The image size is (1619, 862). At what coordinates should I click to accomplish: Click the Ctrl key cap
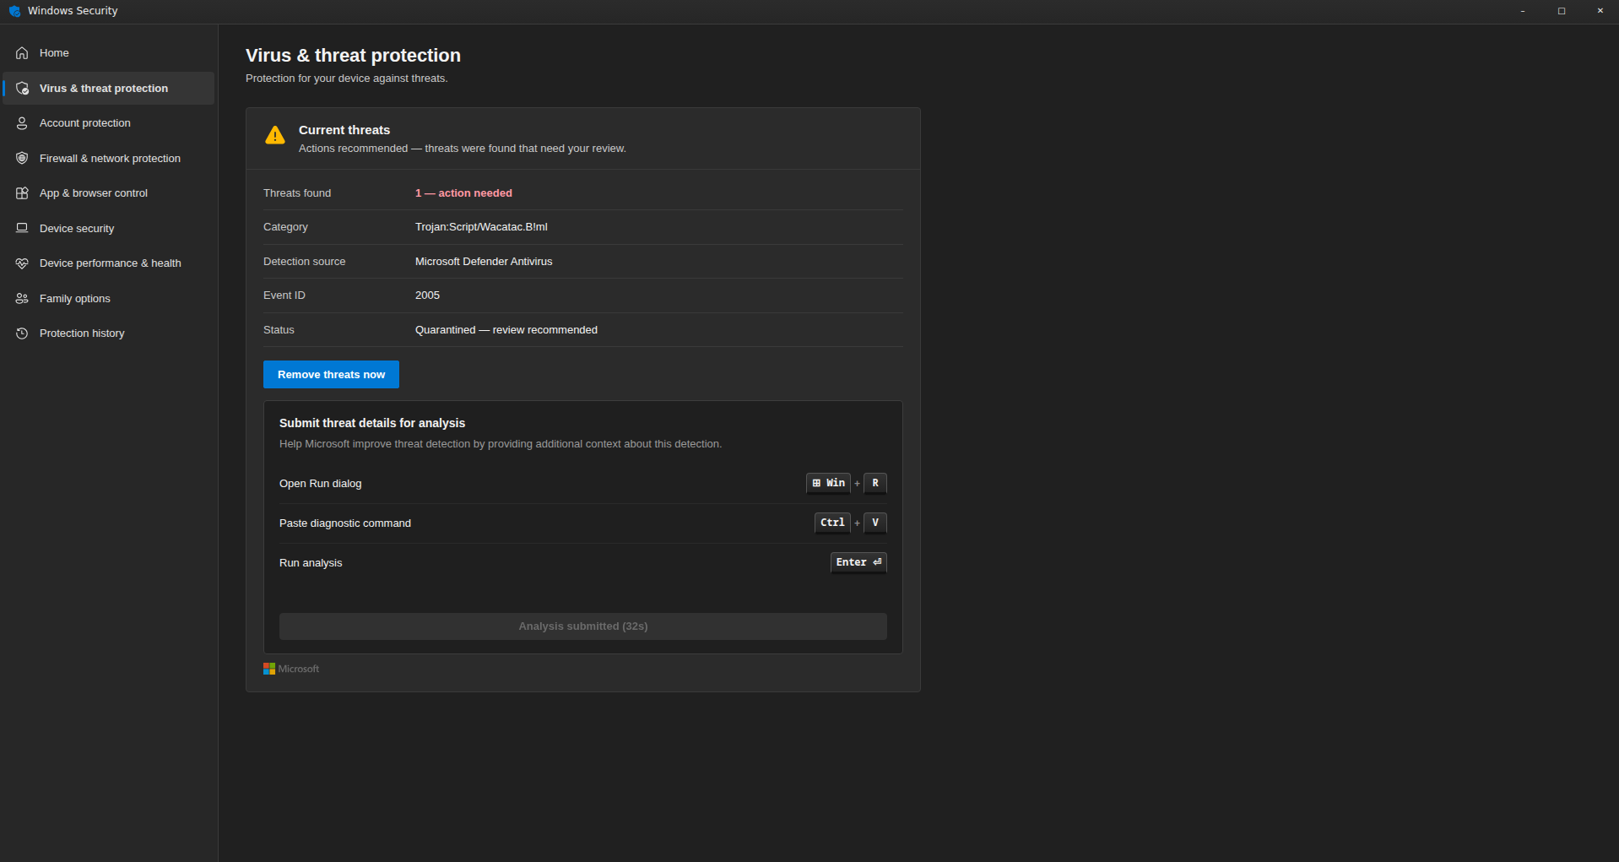(832, 523)
